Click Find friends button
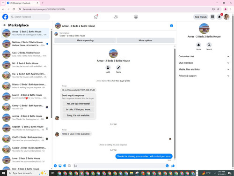This screenshot has width=234, height=176. pyautogui.click(x=201, y=17)
